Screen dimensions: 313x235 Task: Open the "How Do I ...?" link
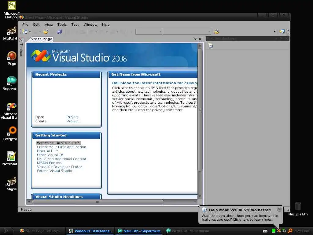[47, 151]
